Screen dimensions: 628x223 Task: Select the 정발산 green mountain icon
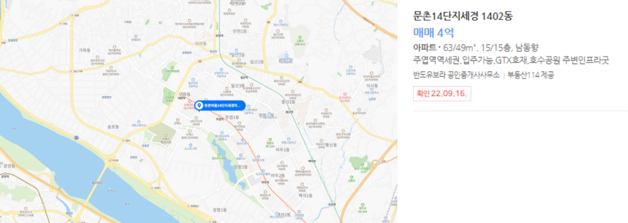pyautogui.click(x=270, y=141)
